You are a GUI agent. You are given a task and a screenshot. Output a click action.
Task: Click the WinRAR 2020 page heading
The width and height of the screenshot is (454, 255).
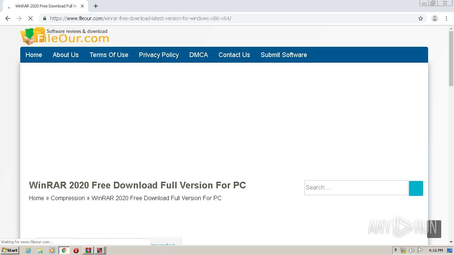click(137, 185)
